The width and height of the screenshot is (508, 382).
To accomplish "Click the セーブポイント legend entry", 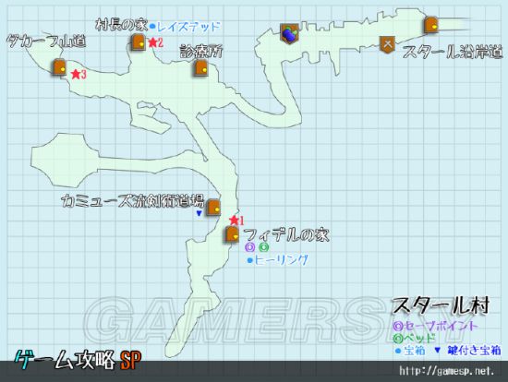I will point(435,326).
